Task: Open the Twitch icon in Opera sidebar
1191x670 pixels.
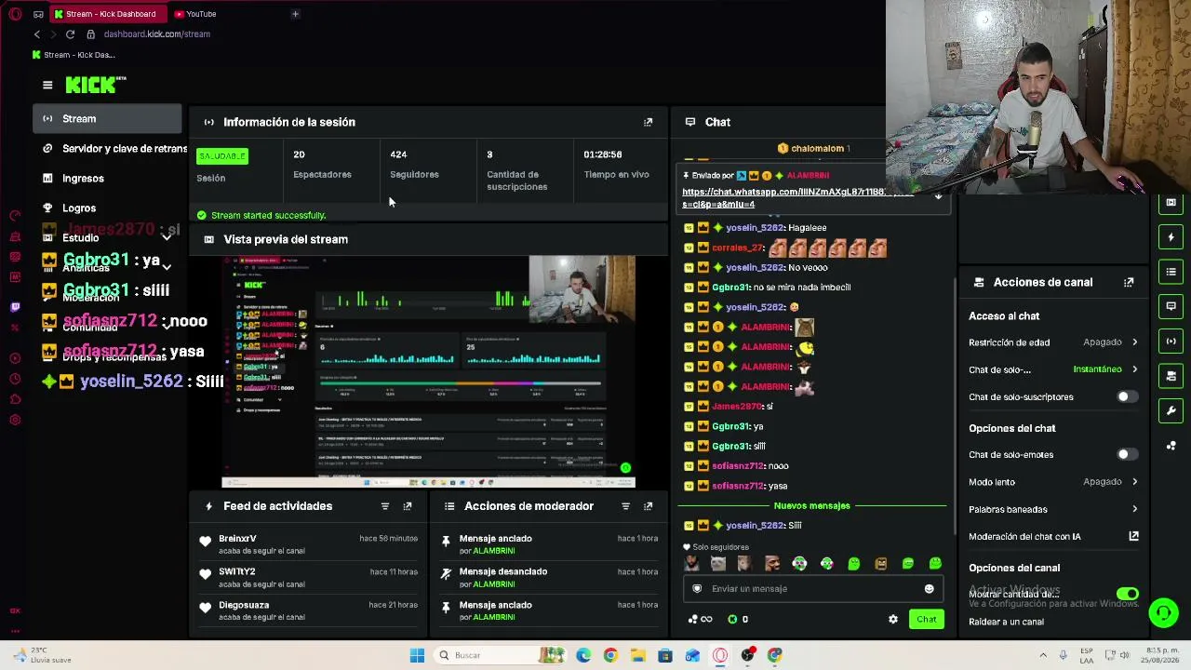Action: pos(15,307)
